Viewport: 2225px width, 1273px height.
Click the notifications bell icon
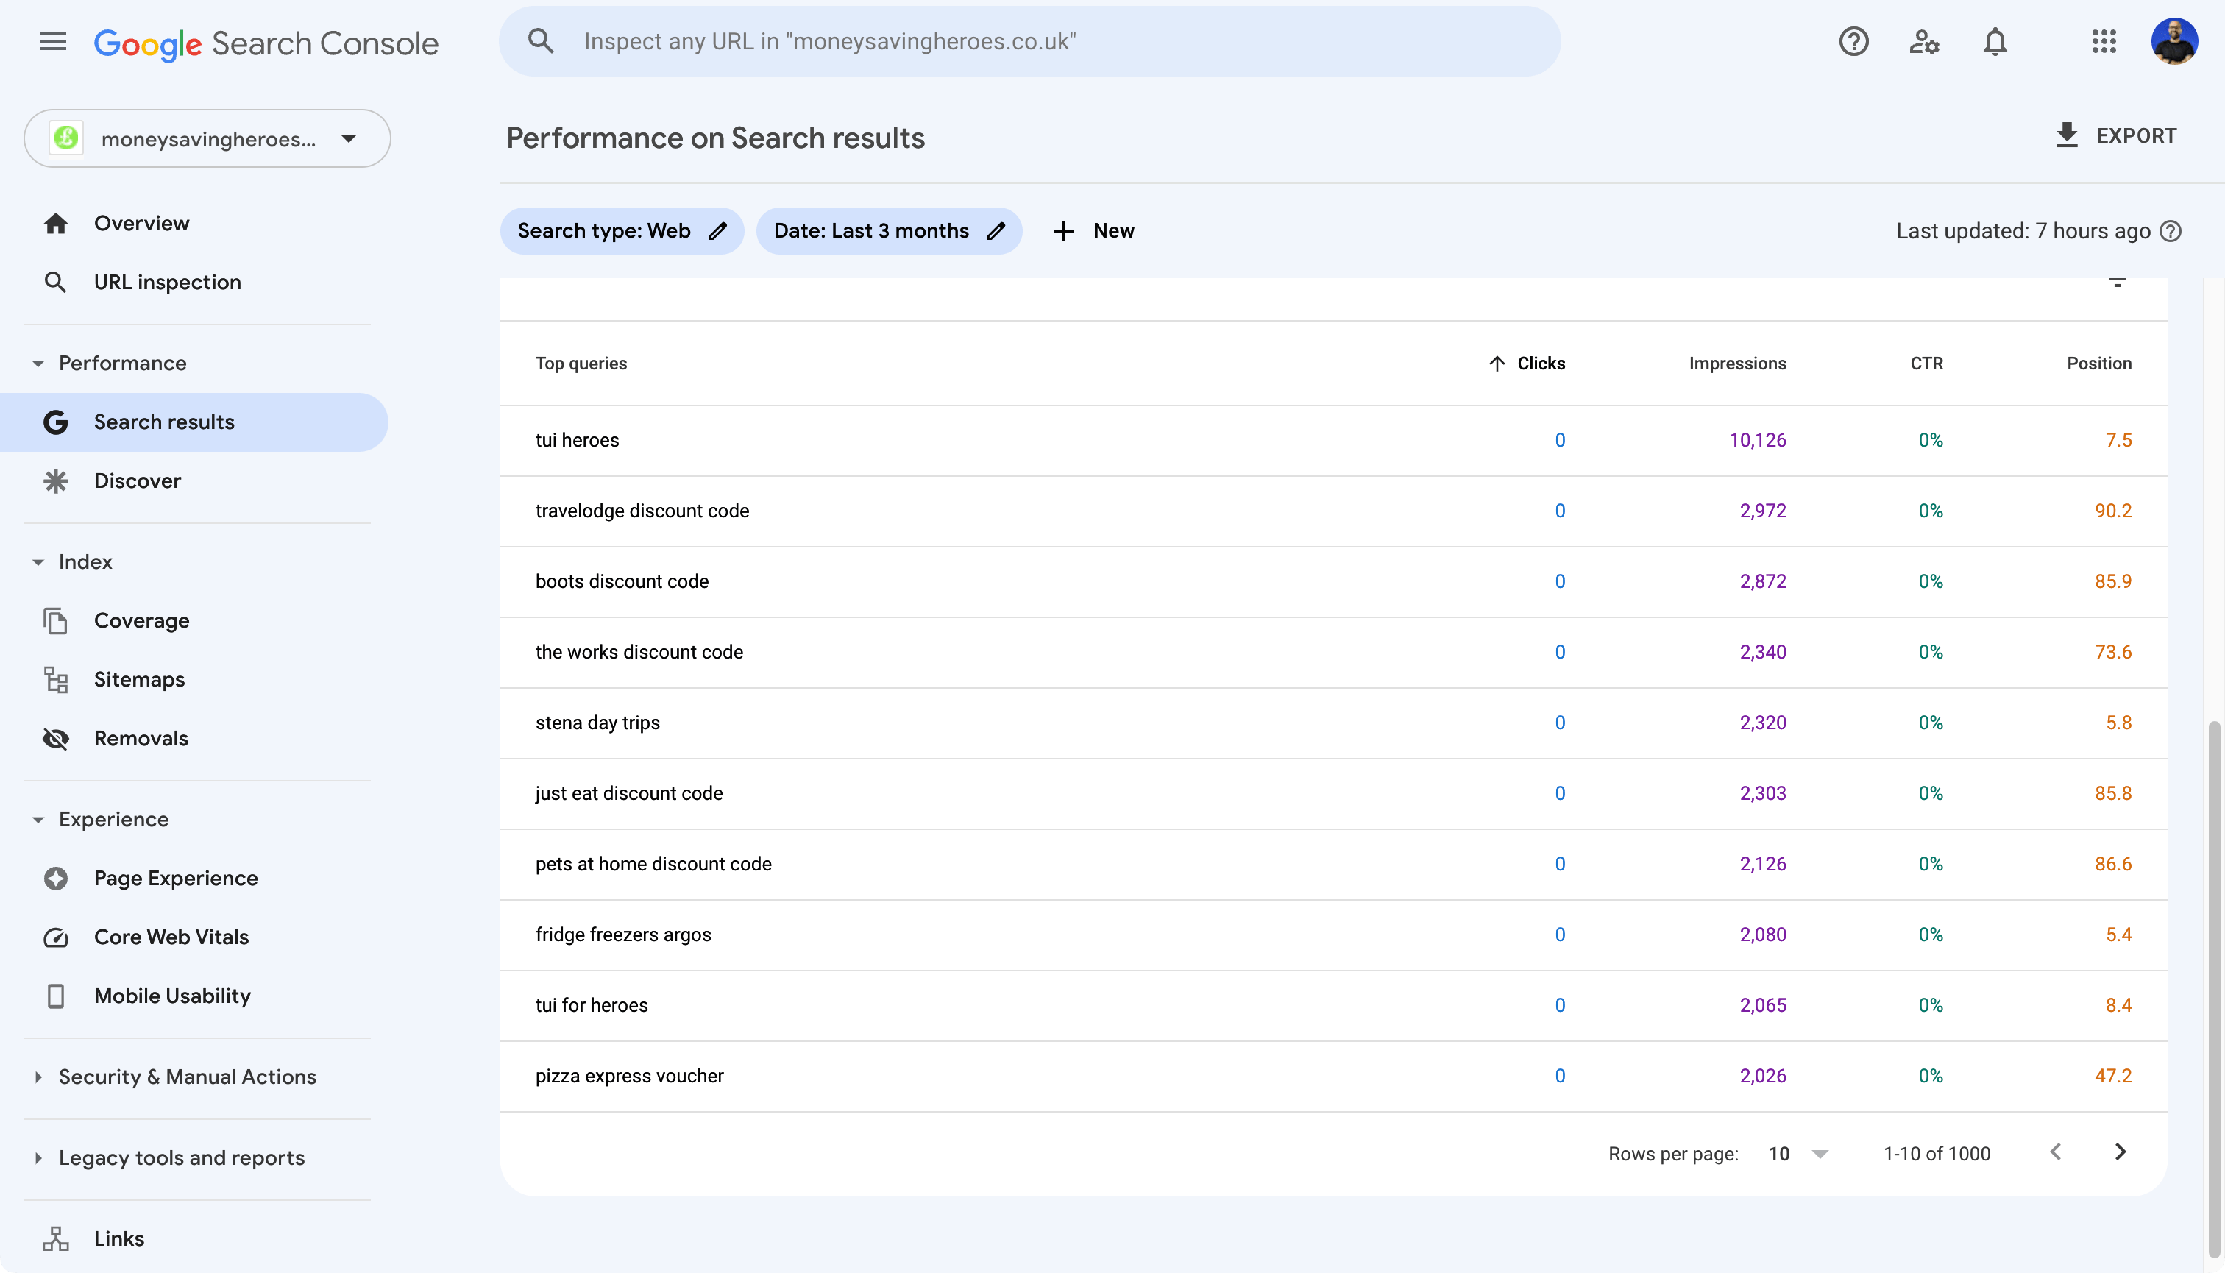(x=1994, y=41)
